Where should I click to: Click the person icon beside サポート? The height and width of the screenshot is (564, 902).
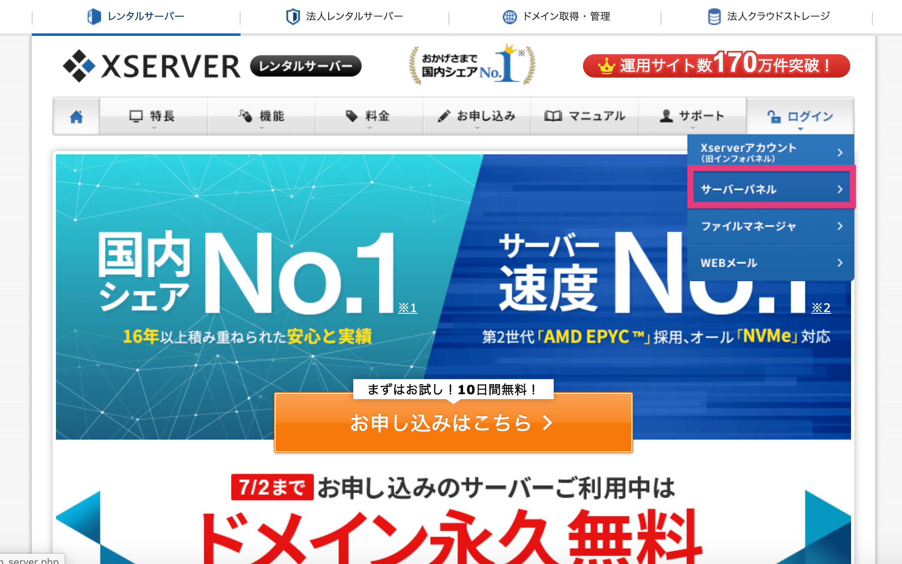click(x=666, y=116)
